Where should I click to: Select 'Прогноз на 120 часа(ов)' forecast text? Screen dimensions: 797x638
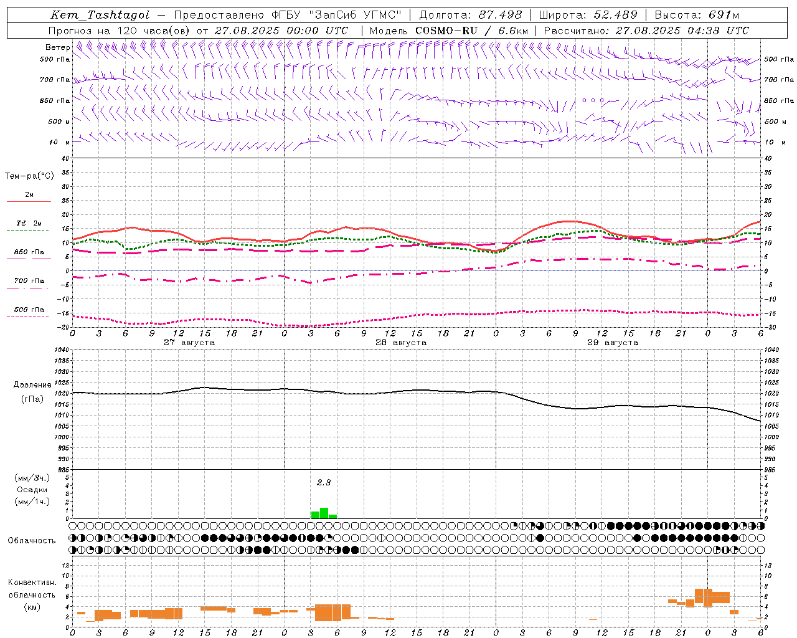(120, 31)
